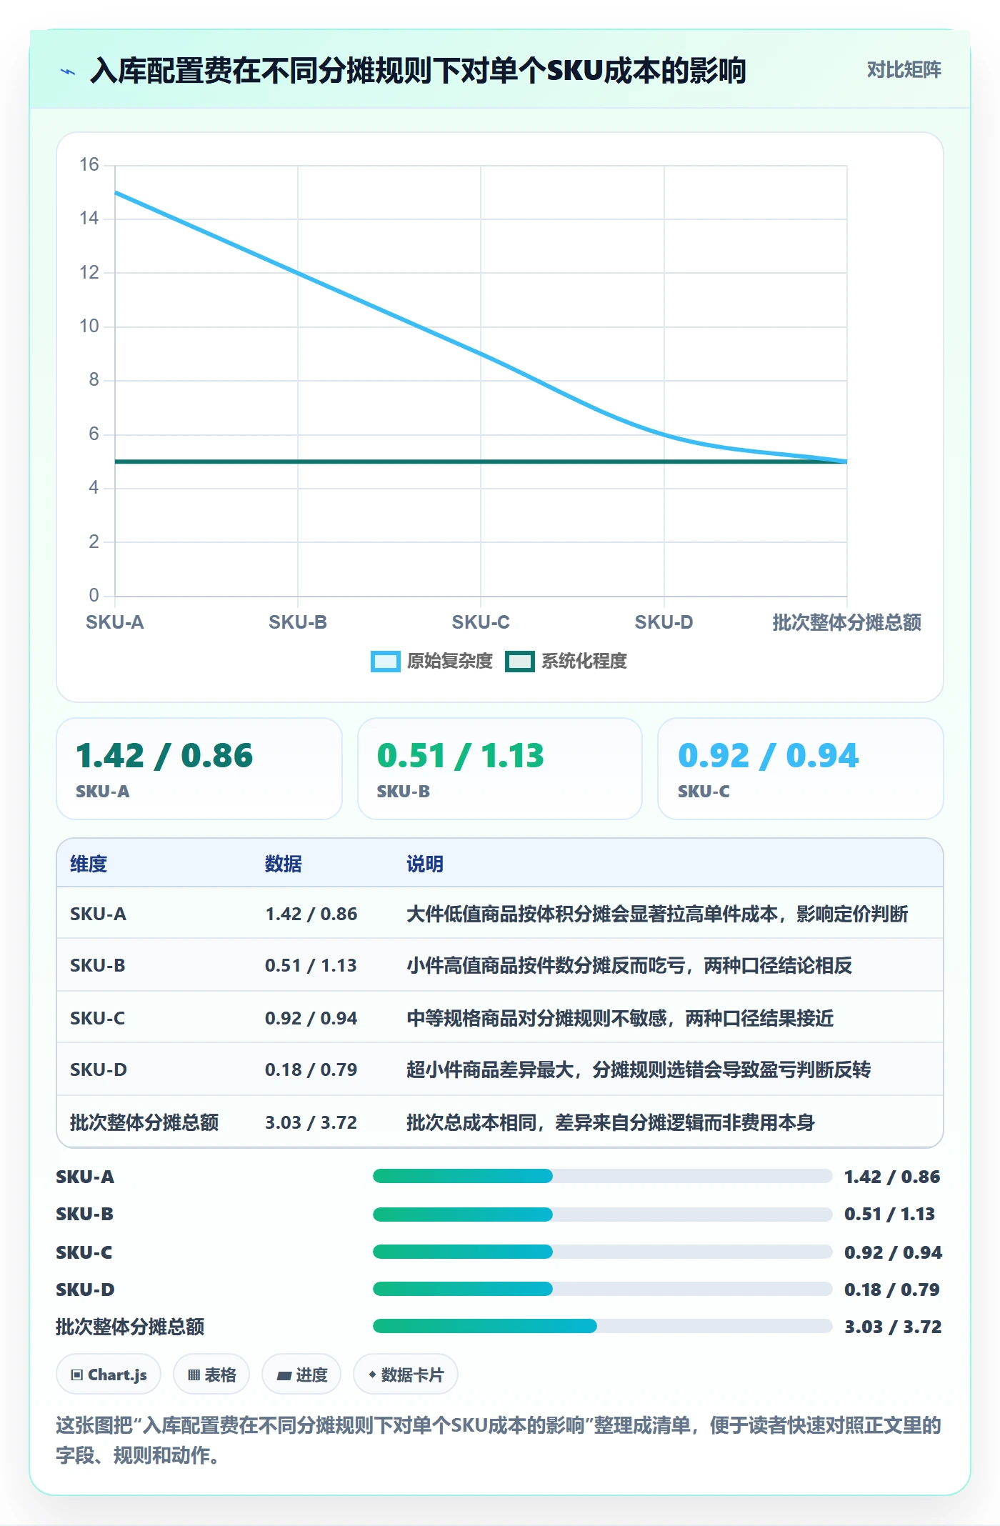This screenshot has width=1000, height=1526.
Task: Toggle the 系统化程度 legend swatch
Action: point(520,662)
